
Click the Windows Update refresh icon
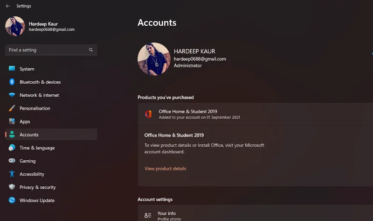click(x=12, y=200)
